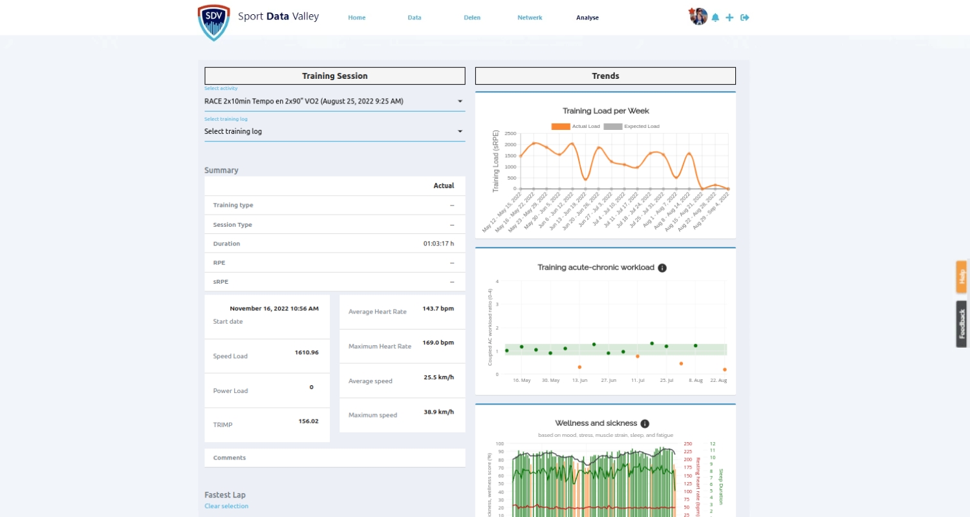The image size is (970, 517).
Task: Click the Comments field
Action: click(x=335, y=458)
